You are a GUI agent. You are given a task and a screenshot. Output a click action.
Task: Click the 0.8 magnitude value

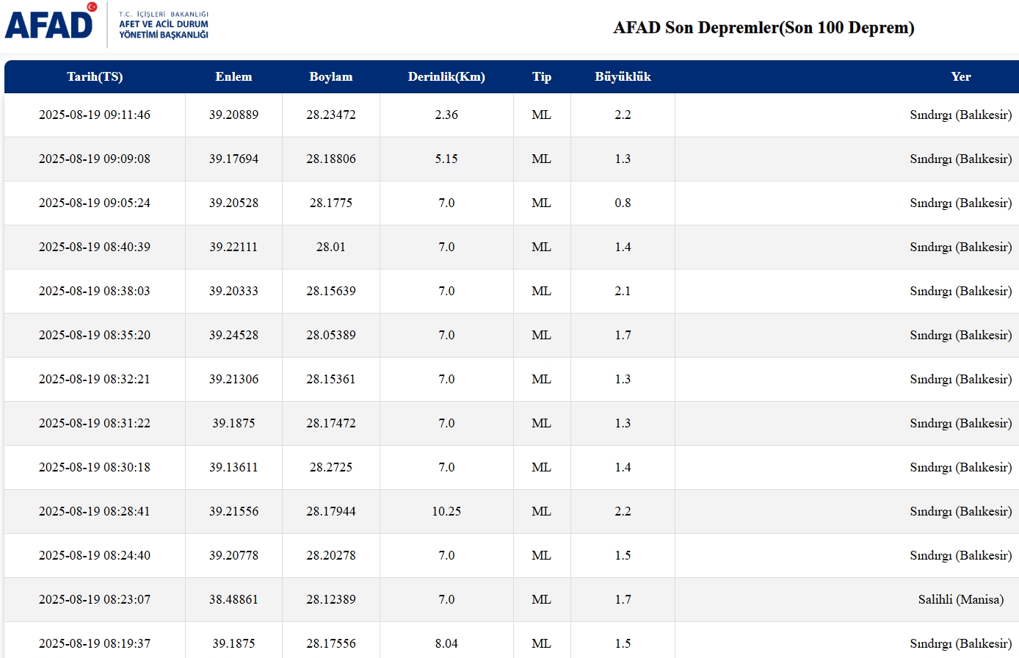[x=623, y=203]
